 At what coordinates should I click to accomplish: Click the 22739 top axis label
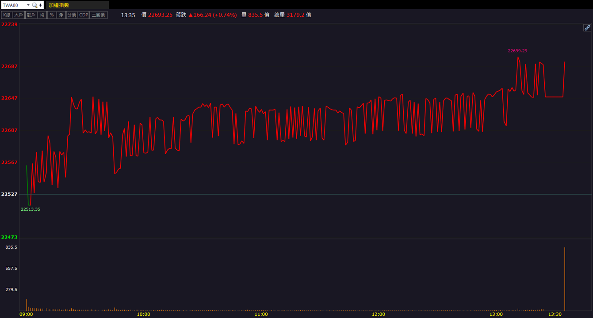coord(9,25)
